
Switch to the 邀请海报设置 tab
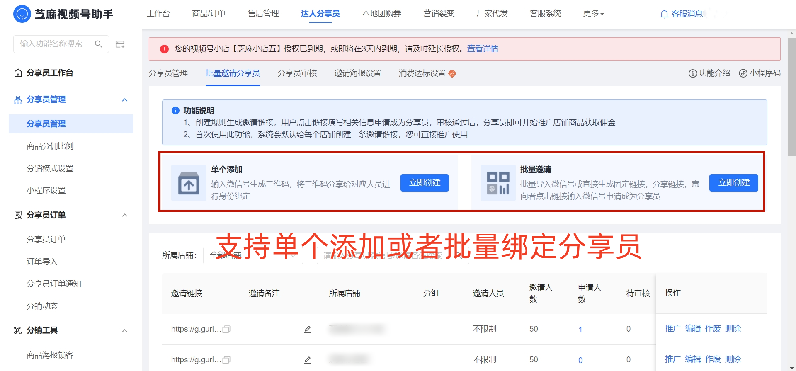(358, 73)
